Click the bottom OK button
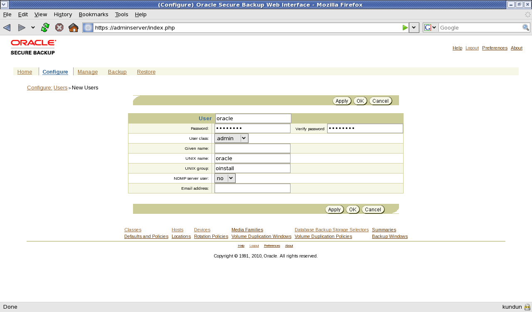The image size is (532, 312). 353,209
